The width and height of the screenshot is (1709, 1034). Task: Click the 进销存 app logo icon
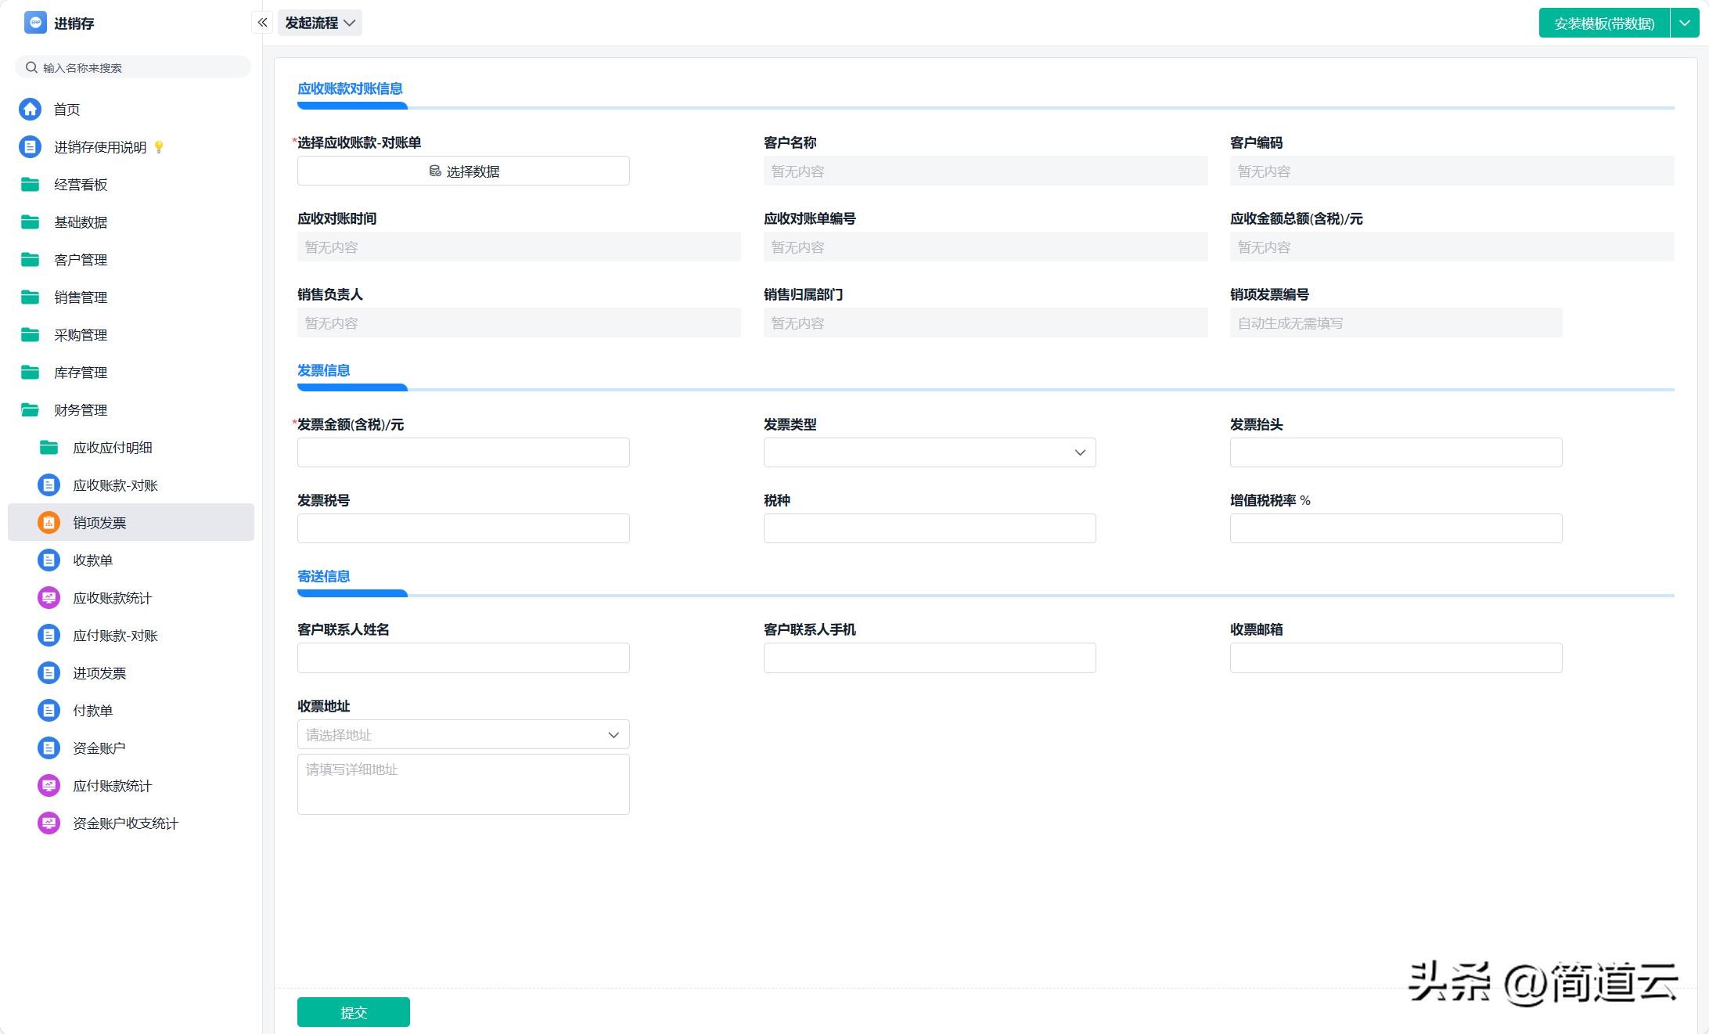35,23
